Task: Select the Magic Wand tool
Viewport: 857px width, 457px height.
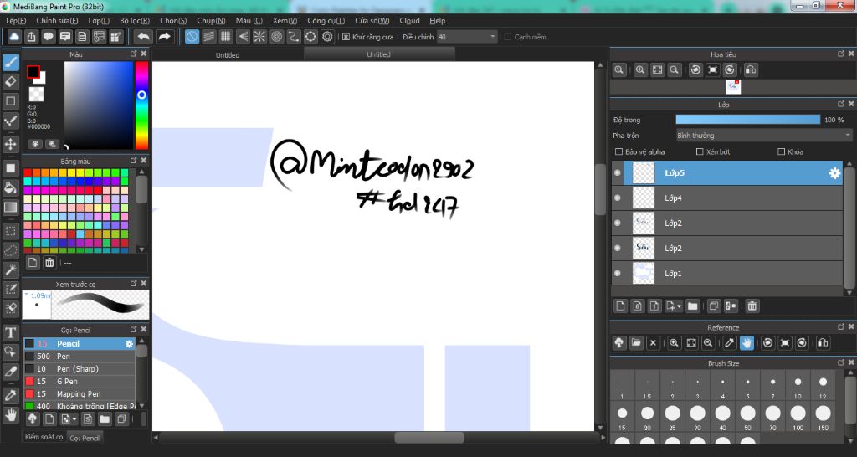Action: pyautogui.click(x=11, y=270)
